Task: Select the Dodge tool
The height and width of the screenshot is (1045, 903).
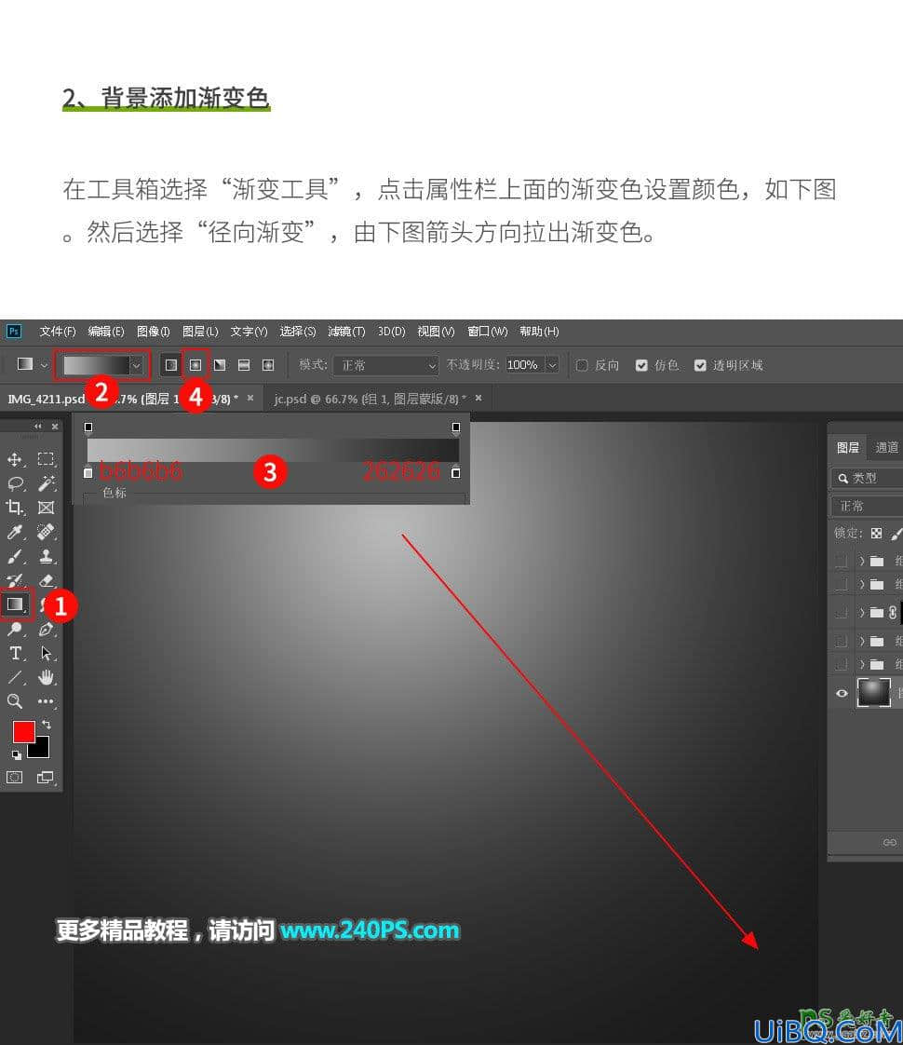Action: (x=14, y=629)
